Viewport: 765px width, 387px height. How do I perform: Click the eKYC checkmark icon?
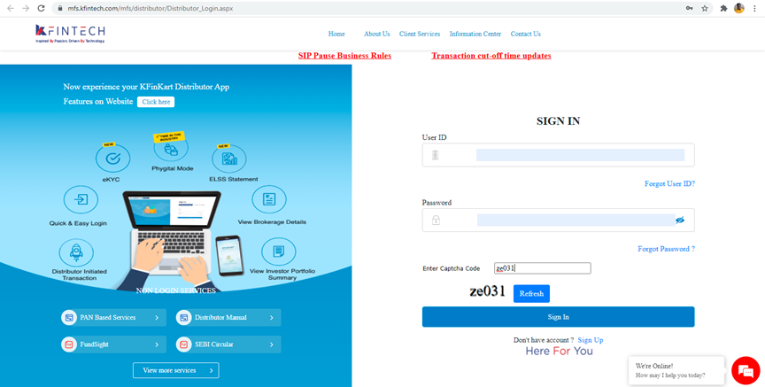[113, 159]
